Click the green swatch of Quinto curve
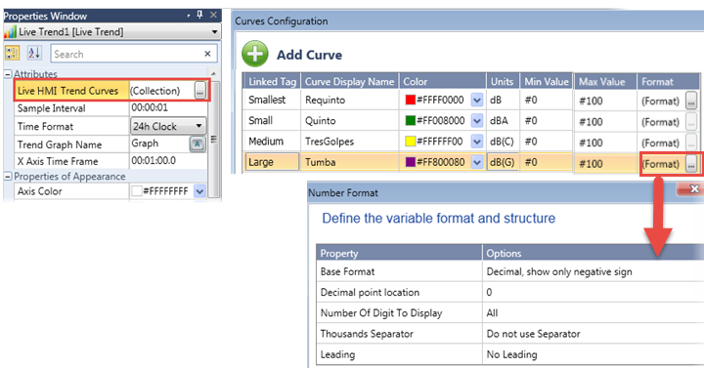Viewport: 704px width, 368px height. point(411,121)
